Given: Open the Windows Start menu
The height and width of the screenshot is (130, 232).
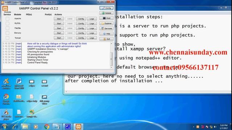Looking at the screenshot, I should click(4, 127).
